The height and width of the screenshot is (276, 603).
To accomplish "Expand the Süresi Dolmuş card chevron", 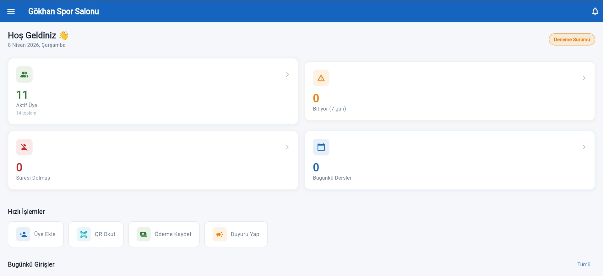I will 287,147.
